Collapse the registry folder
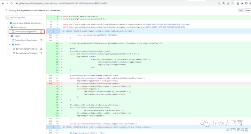Viewport: 251px width, 134px height. (9, 36)
